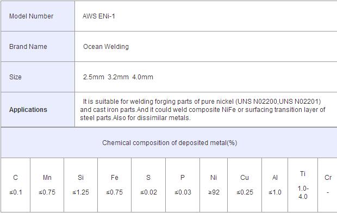This screenshot has height=213, width=337.
Task: Click the applications description paragraph
Action: click(202, 110)
